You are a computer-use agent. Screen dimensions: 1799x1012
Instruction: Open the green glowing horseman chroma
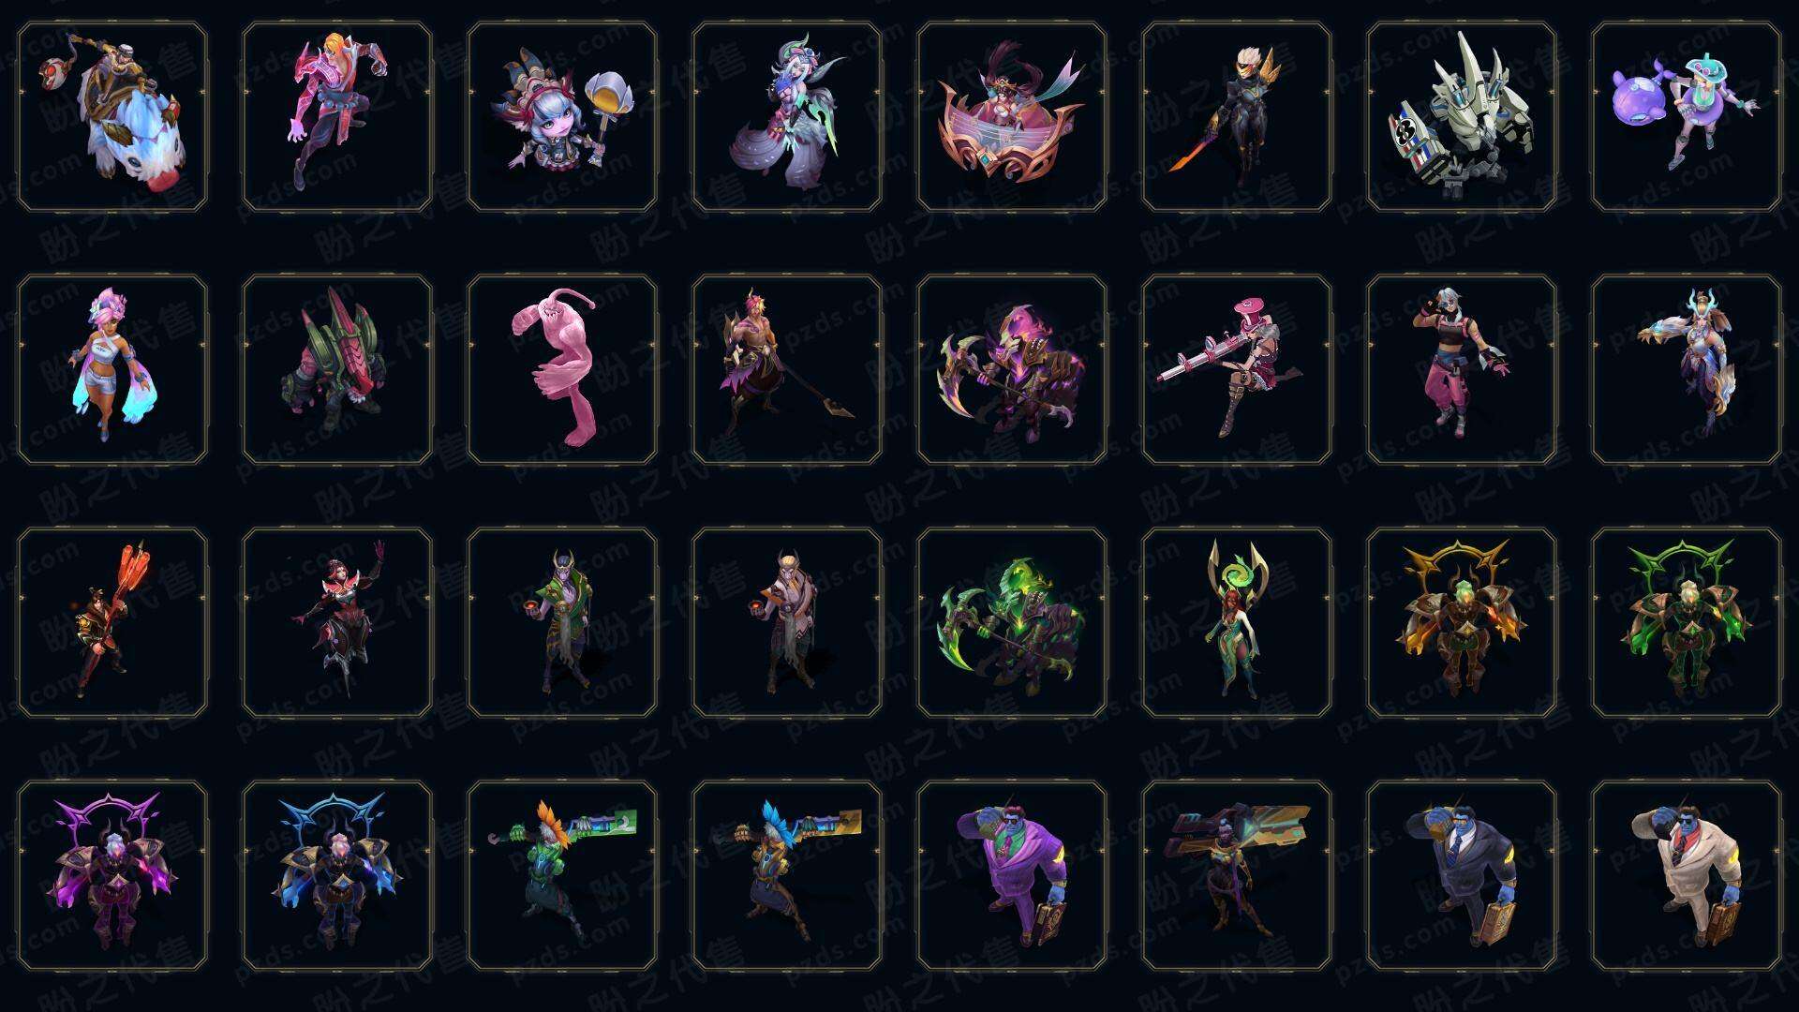pos(1012,622)
